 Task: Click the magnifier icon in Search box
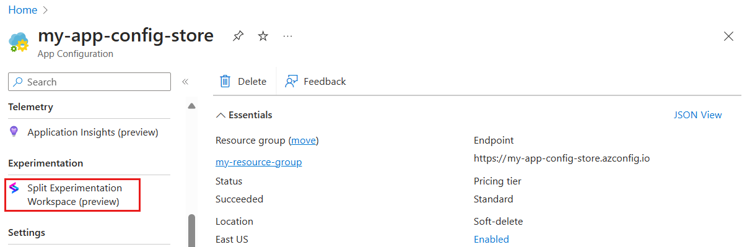18,82
